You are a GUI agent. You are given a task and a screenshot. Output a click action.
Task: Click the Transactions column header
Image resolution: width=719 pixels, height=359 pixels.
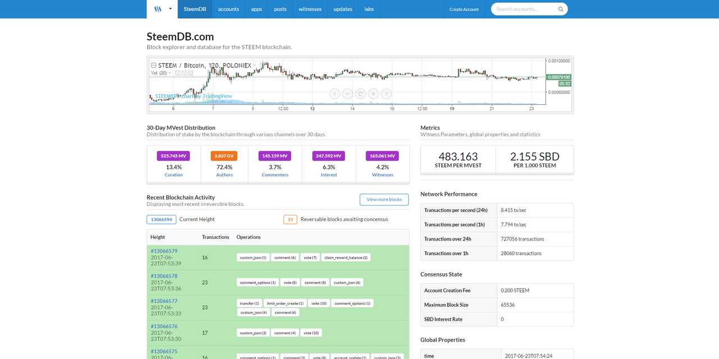pos(216,237)
